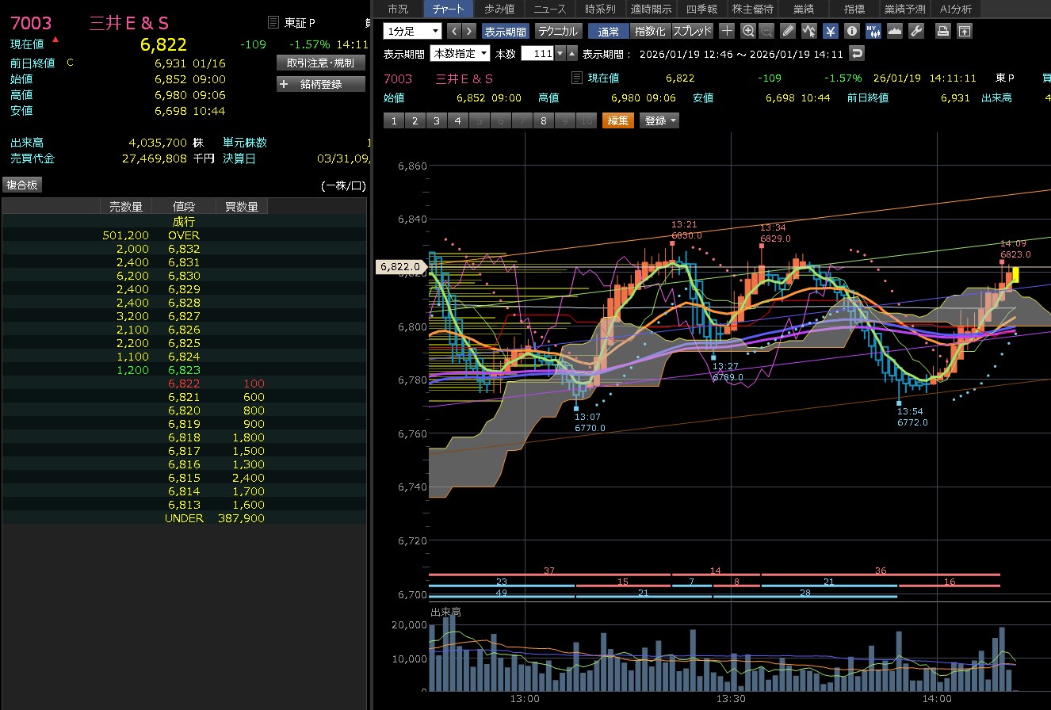Toggle the 表示期間 button
Viewport: 1051px width, 710px height.
(505, 31)
